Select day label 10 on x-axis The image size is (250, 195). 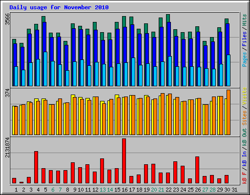pyautogui.click(x=81, y=190)
